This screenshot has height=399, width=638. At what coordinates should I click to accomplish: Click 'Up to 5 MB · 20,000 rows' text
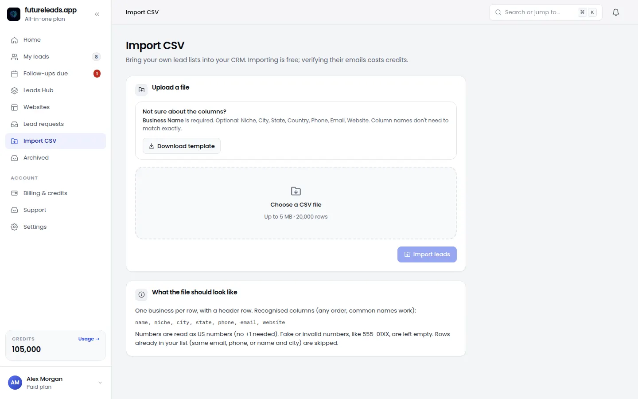(296, 217)
